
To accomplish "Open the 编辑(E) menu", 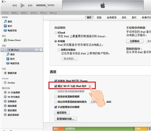I will coord(15,13).
